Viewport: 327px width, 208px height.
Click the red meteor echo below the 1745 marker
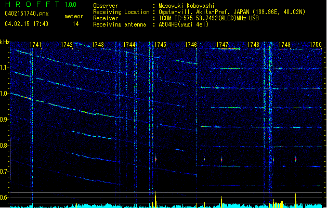click(x=155, y=160)
